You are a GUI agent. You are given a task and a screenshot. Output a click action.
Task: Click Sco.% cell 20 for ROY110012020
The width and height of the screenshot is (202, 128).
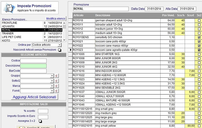(180, 113)
